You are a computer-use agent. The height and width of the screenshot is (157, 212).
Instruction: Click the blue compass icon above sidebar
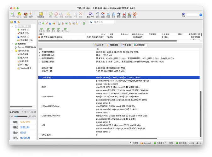click(x=15, y=22)
